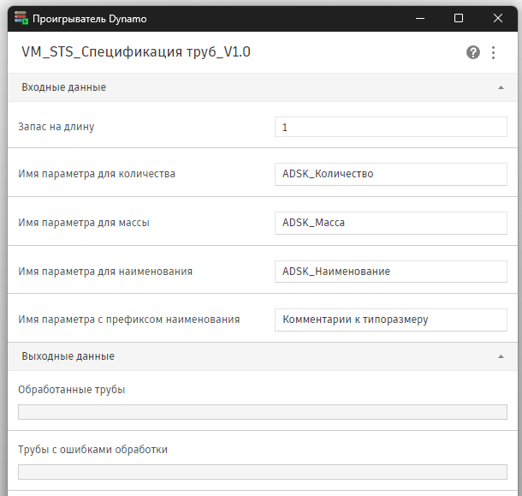Click the VM_STS_Спецификация труб_V1.0 script title
This screenshot has width=522, height=496.
(136, 52)
